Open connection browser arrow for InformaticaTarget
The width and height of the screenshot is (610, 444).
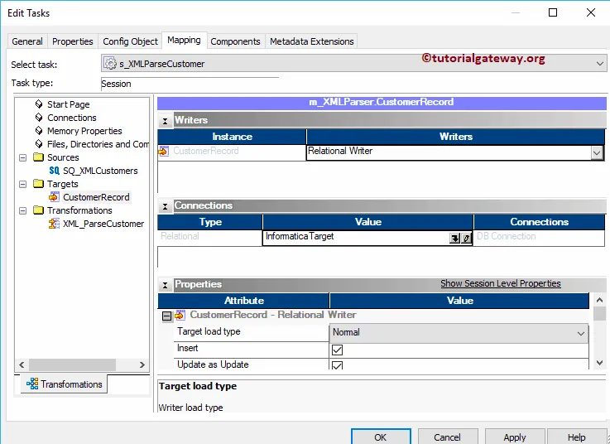click(x=454, y=238)
